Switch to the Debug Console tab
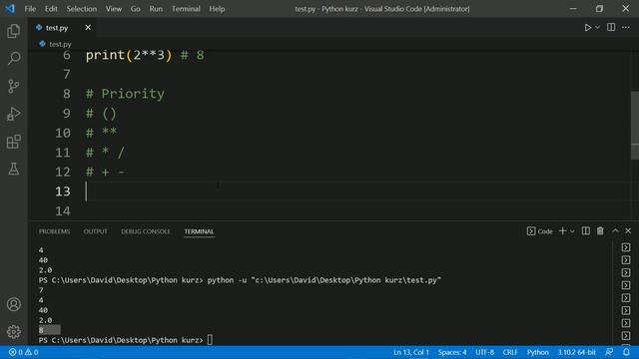 click(146, 231)
